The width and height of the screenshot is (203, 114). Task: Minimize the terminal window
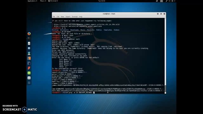[x=158, y=14]
